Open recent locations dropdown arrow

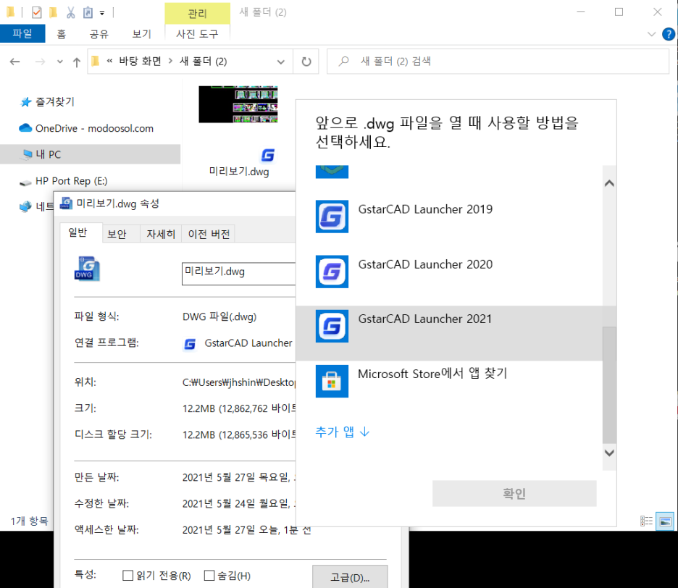point(59,62)
